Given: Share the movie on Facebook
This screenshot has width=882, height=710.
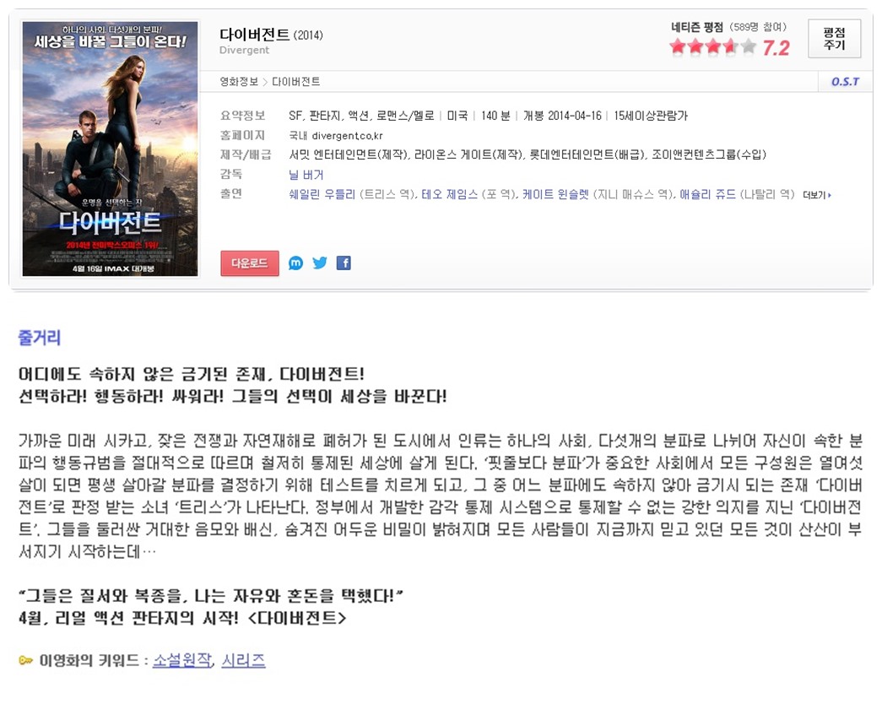Looking at the screenshot, I should coord(344,263).
